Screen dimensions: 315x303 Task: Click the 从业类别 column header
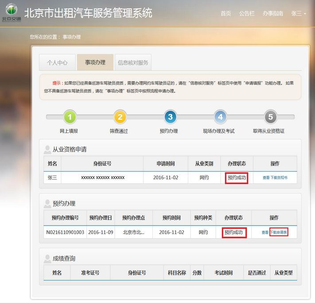204,164
